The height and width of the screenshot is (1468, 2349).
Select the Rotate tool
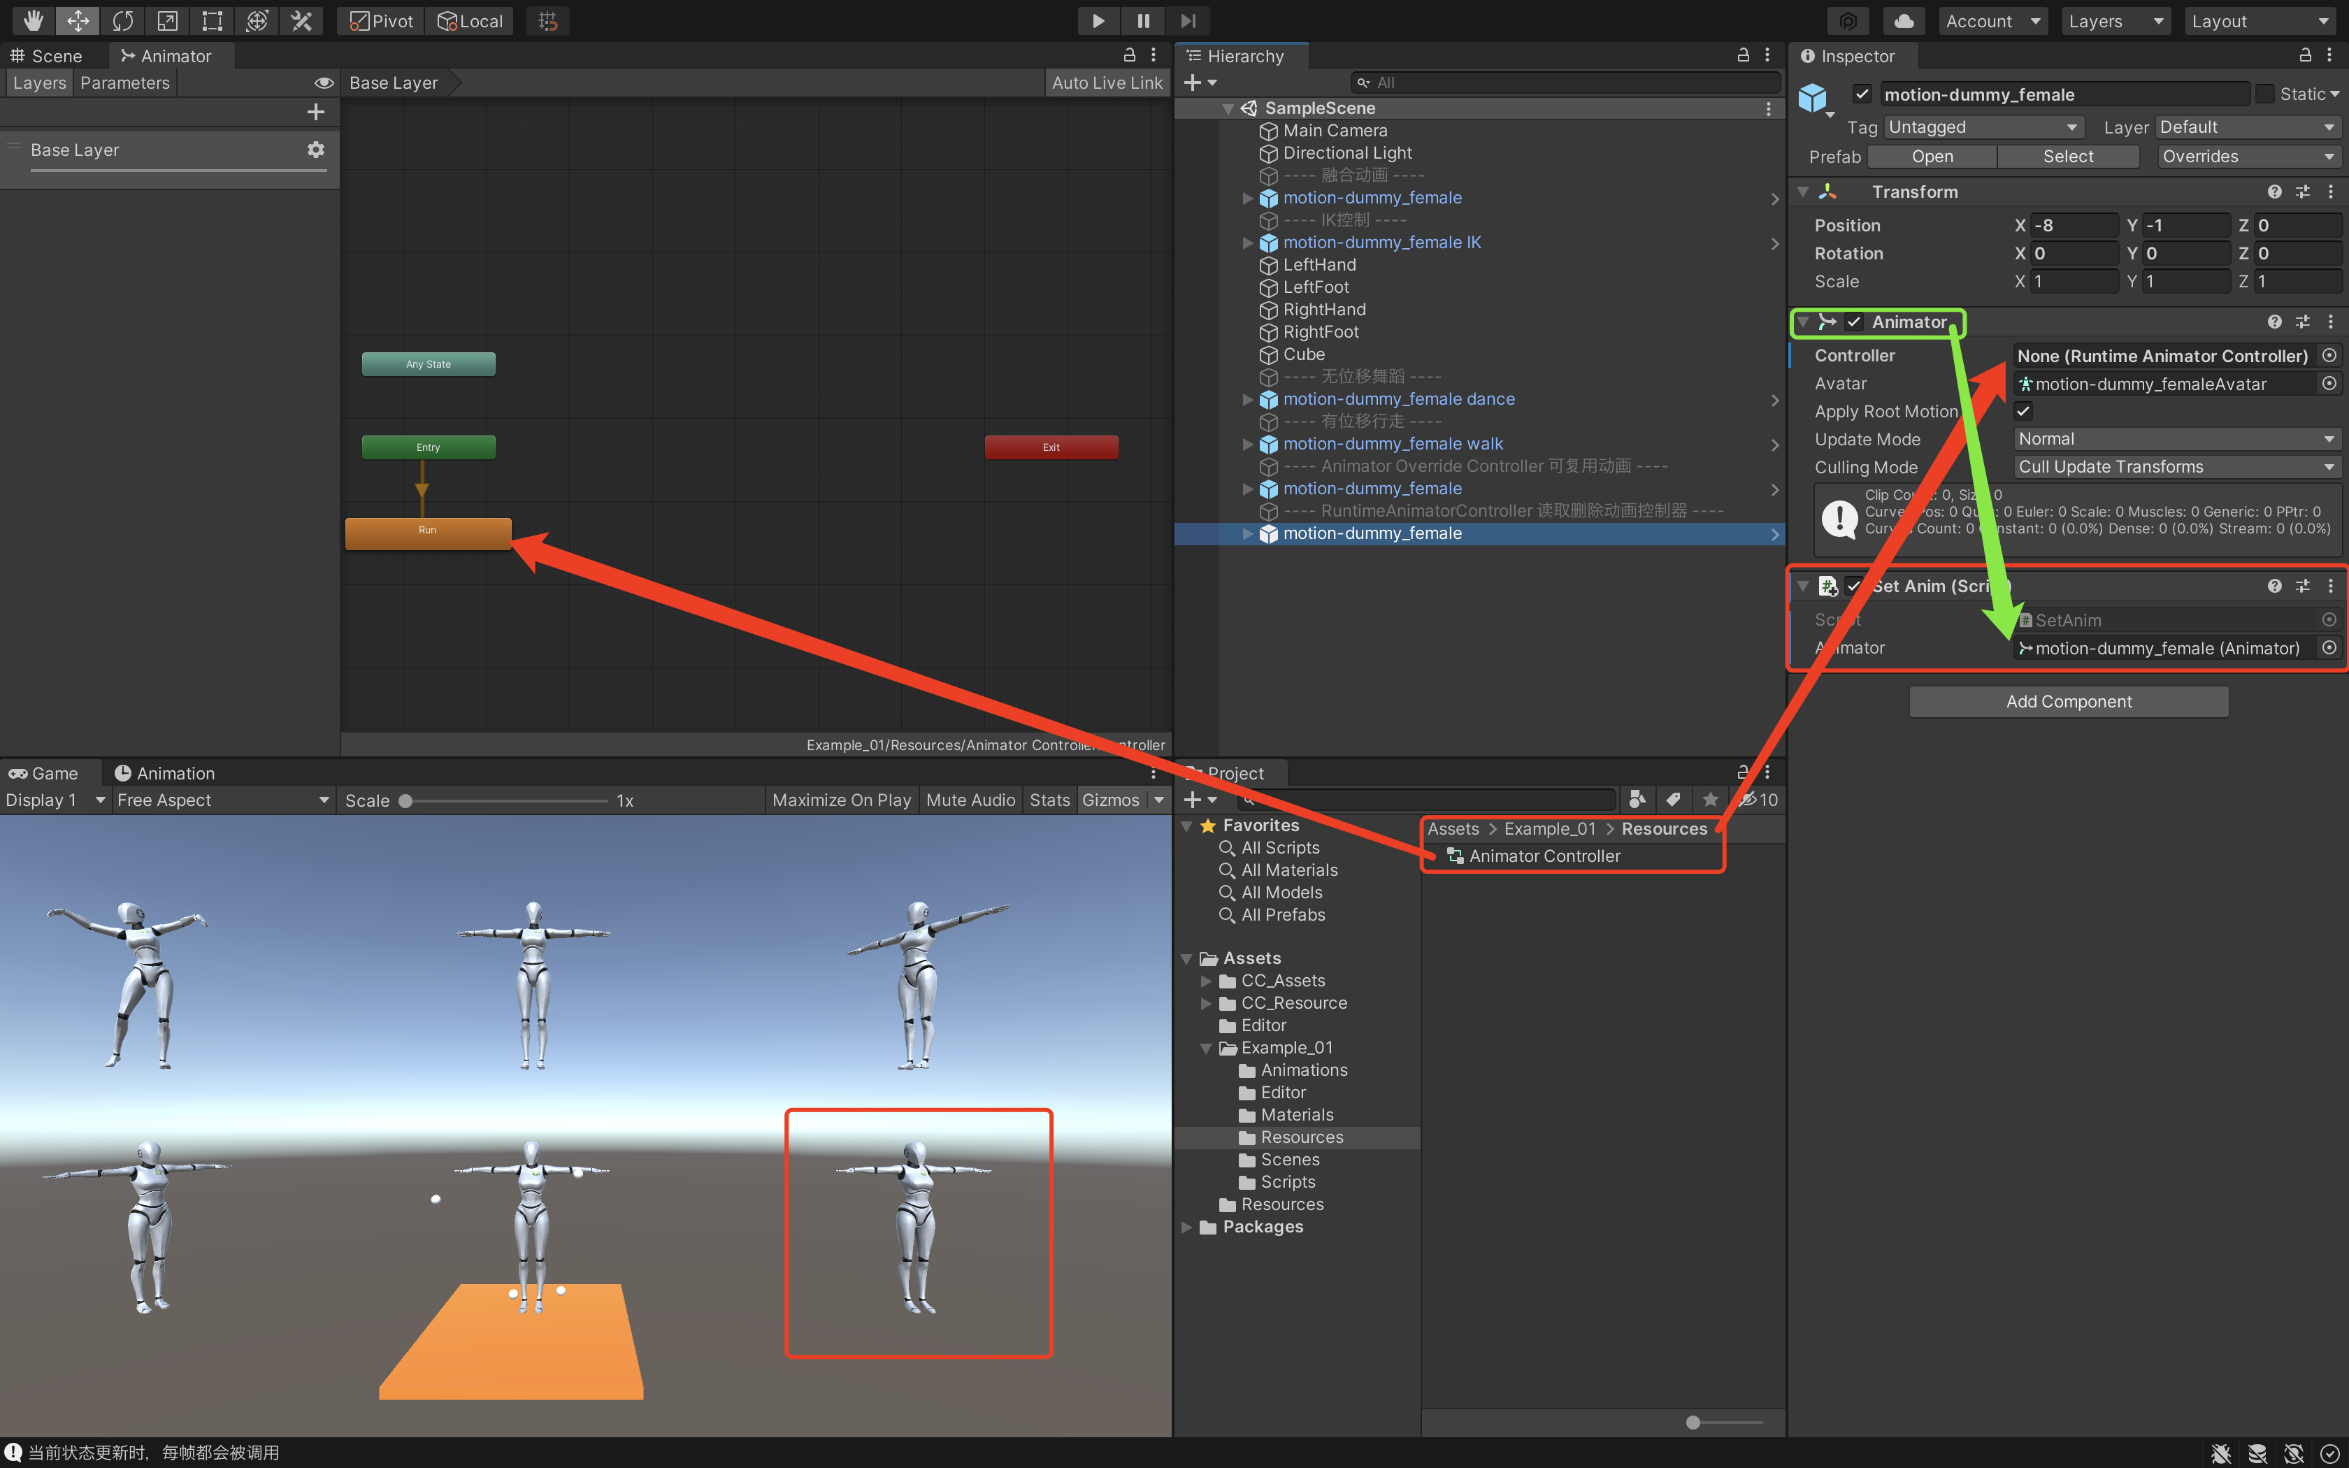point(122,20)
